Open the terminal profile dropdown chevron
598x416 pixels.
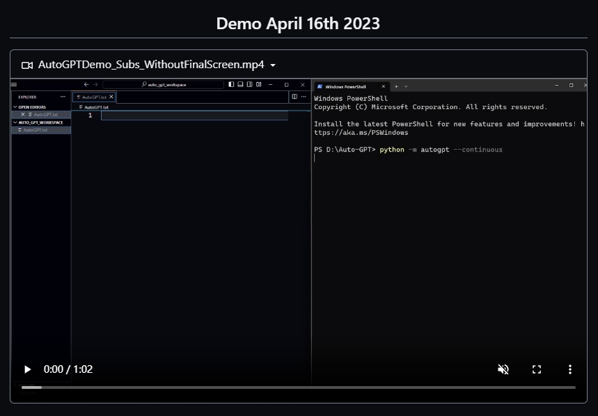click(x=405, y=86)
